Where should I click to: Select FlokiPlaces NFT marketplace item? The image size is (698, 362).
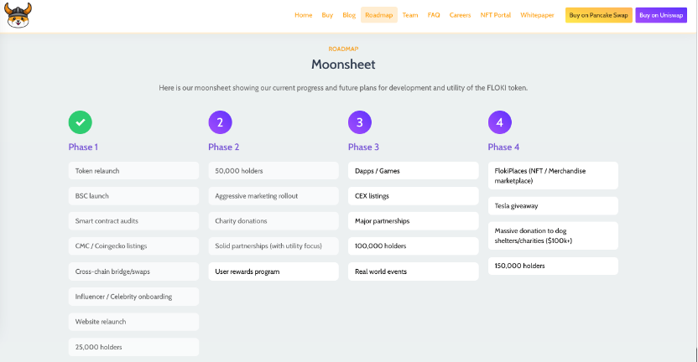(x=553, y=176)
